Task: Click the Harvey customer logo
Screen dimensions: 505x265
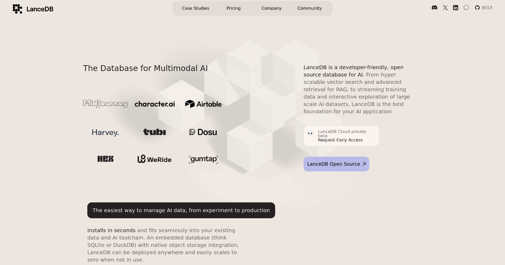Action: tap(105, 132)
